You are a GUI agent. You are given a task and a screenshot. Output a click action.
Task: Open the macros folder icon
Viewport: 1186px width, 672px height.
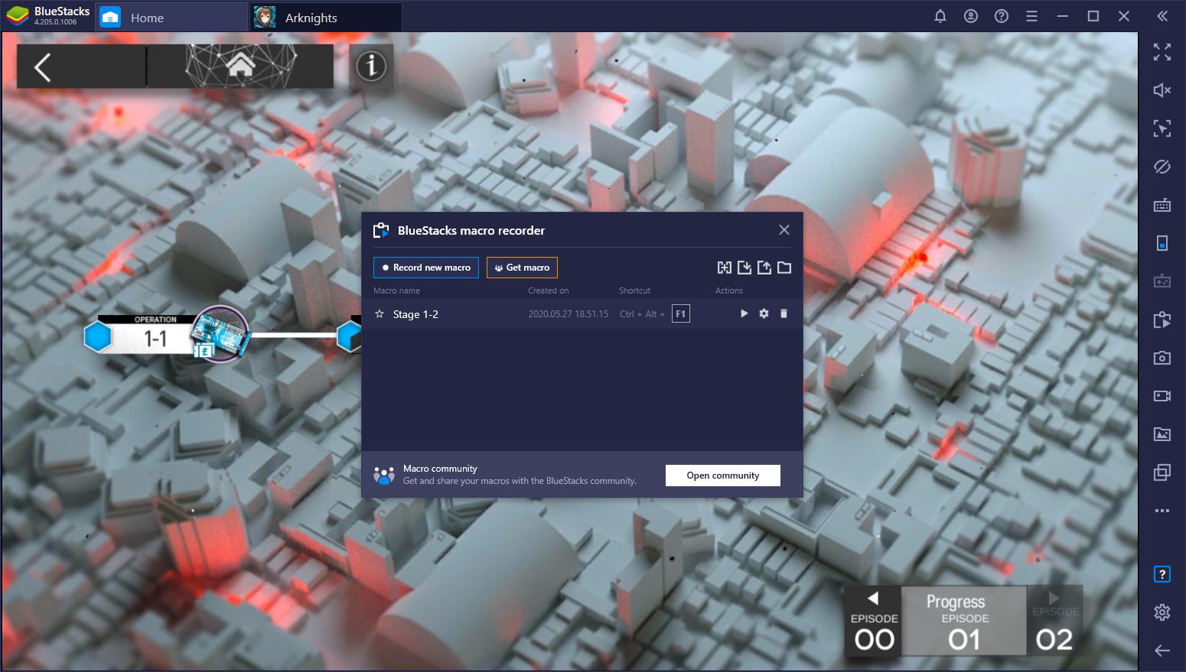tap(784, 268)
